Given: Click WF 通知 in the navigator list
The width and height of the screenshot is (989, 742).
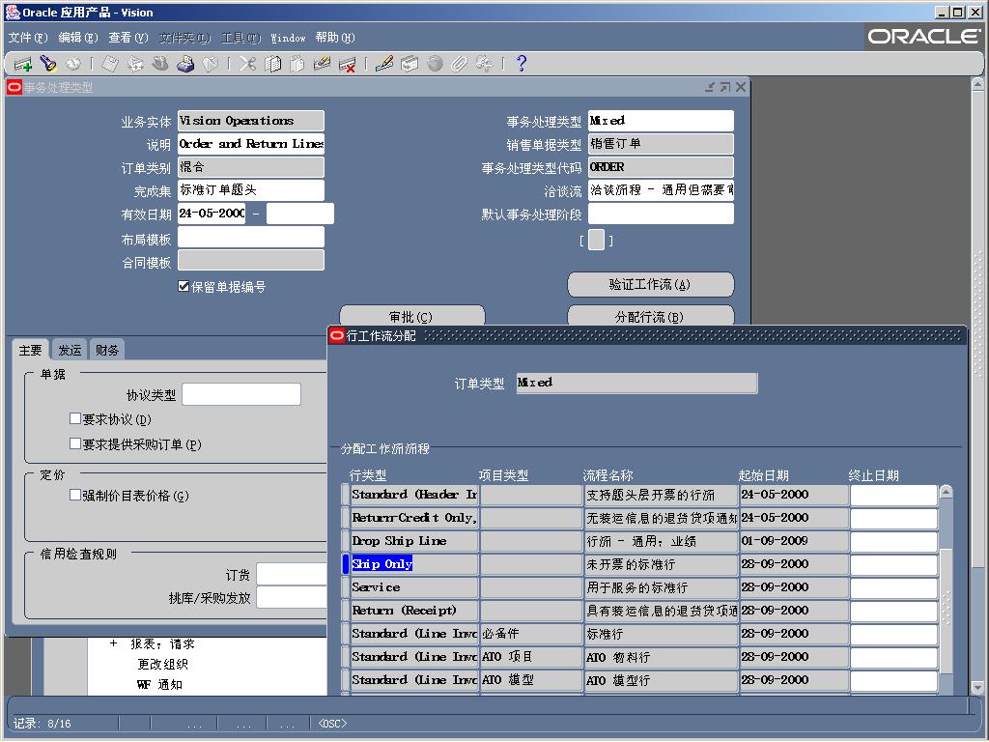Looking at the screenshot, I should coord(159,685).
